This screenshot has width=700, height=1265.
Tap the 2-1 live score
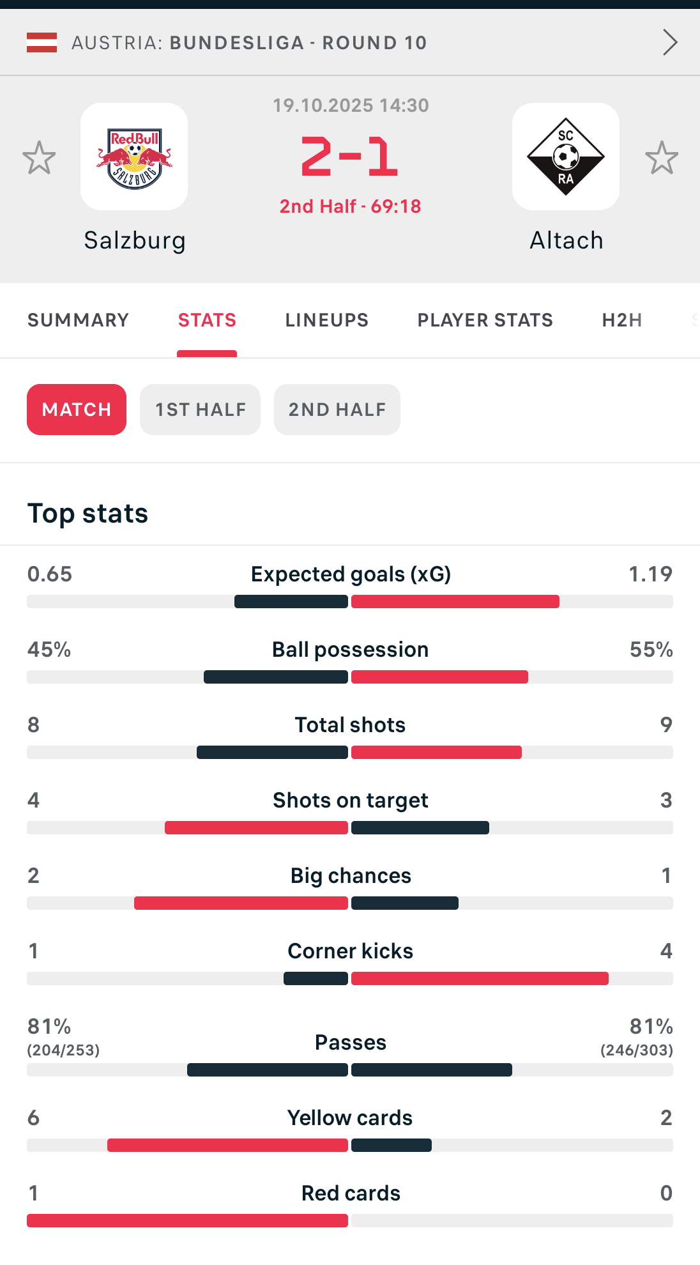pos(350,157)
